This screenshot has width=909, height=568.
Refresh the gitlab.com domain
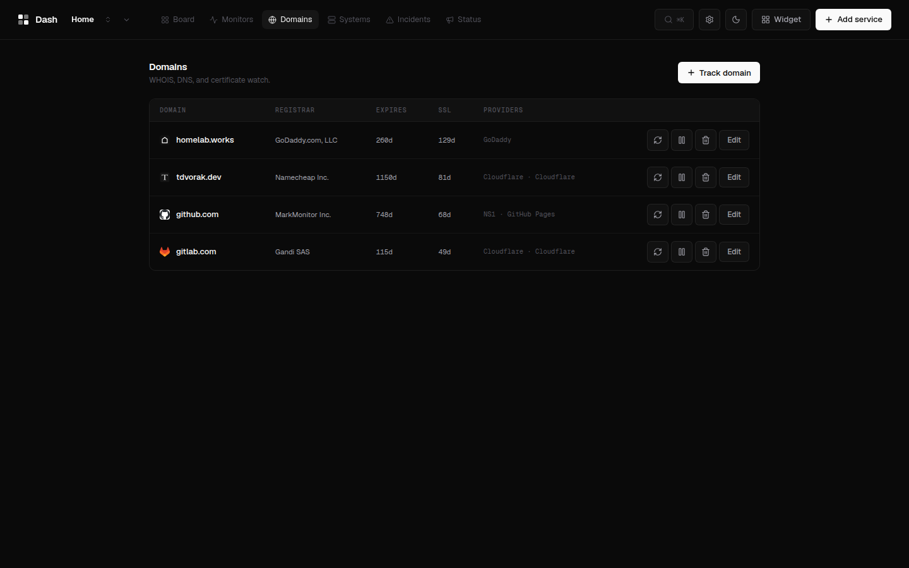(x=658, y=252)
